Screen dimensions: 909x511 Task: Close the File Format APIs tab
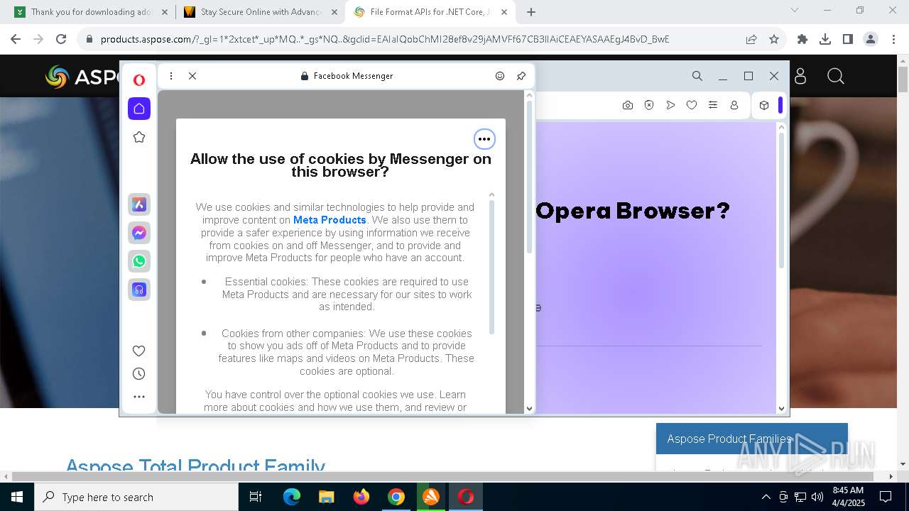505,12
